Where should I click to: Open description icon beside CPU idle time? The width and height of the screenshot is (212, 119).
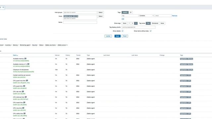pyautogui.click(x=23, y=92)
